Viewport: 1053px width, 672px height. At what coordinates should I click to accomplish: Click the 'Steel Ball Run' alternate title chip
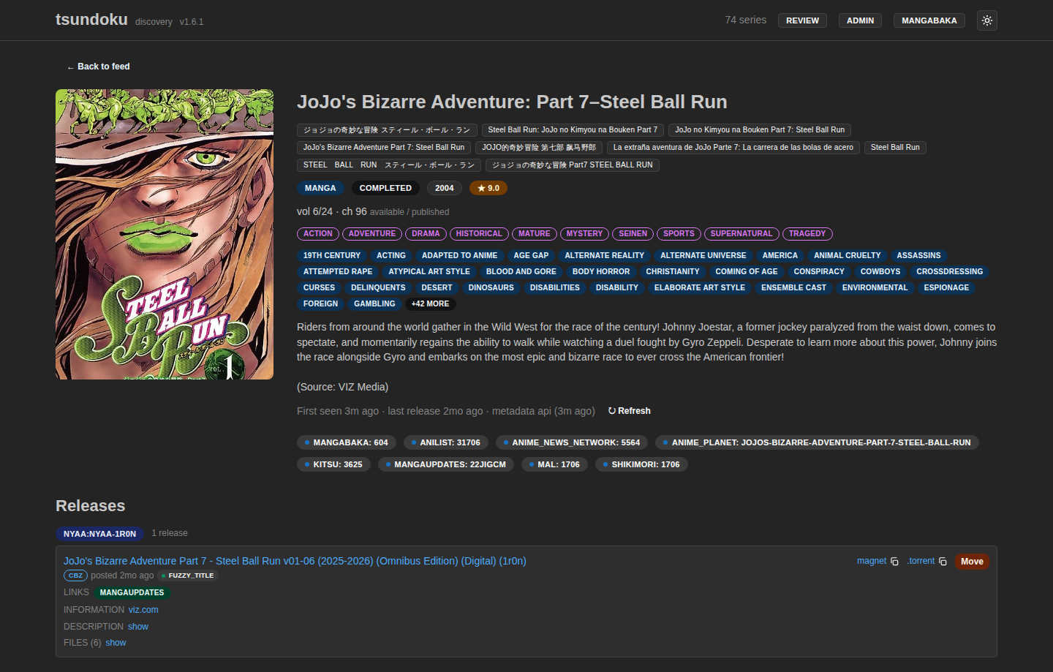tap(895, 148)
